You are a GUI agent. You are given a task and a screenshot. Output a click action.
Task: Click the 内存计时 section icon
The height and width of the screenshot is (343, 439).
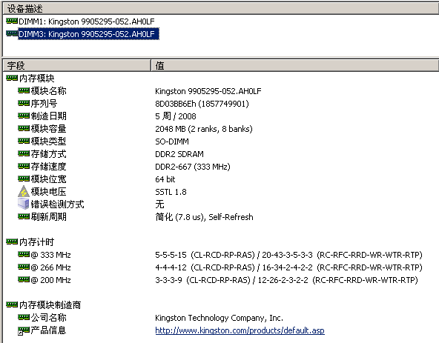click(x=12, y=242)
